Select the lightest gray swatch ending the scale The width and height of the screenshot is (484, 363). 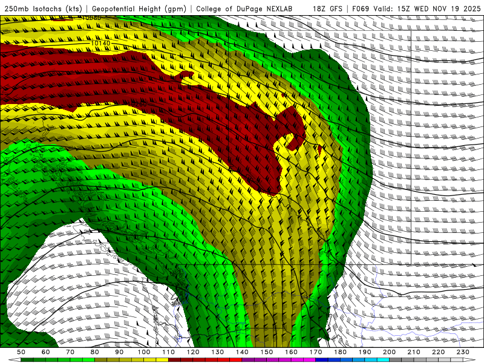tap(457, 360)
